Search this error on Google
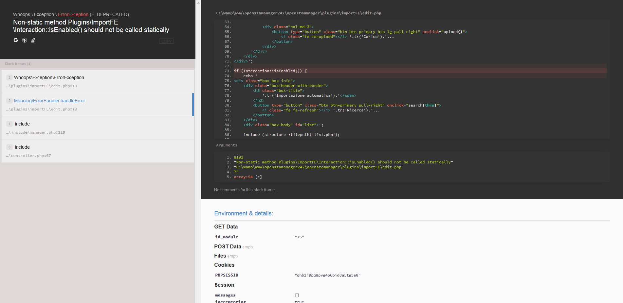This screenshot has height=303, width=623. (15, 40)
